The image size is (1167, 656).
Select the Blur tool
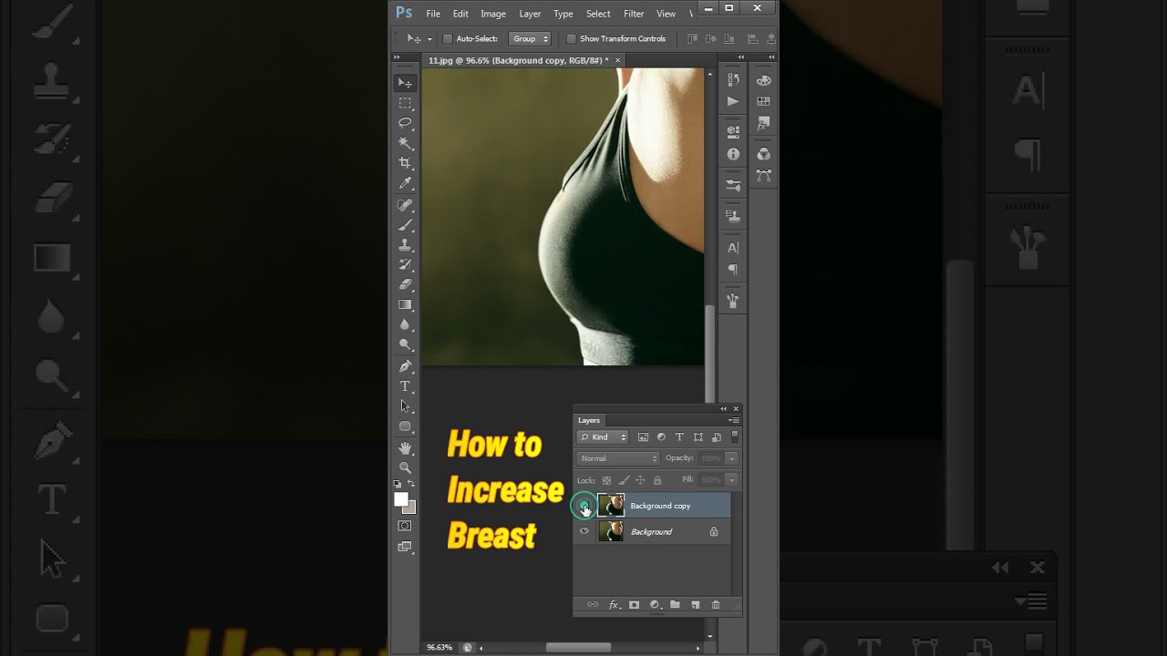(x=406, y=325)
